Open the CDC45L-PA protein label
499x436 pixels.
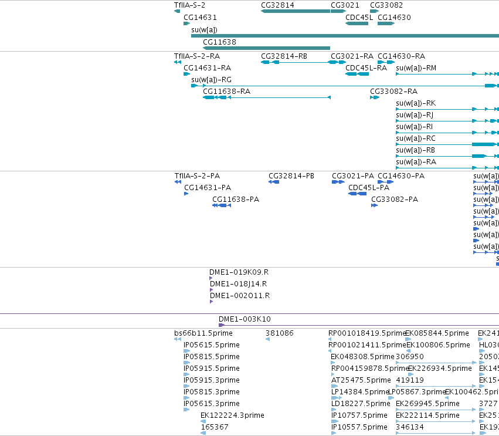click(x=369, y=188)
